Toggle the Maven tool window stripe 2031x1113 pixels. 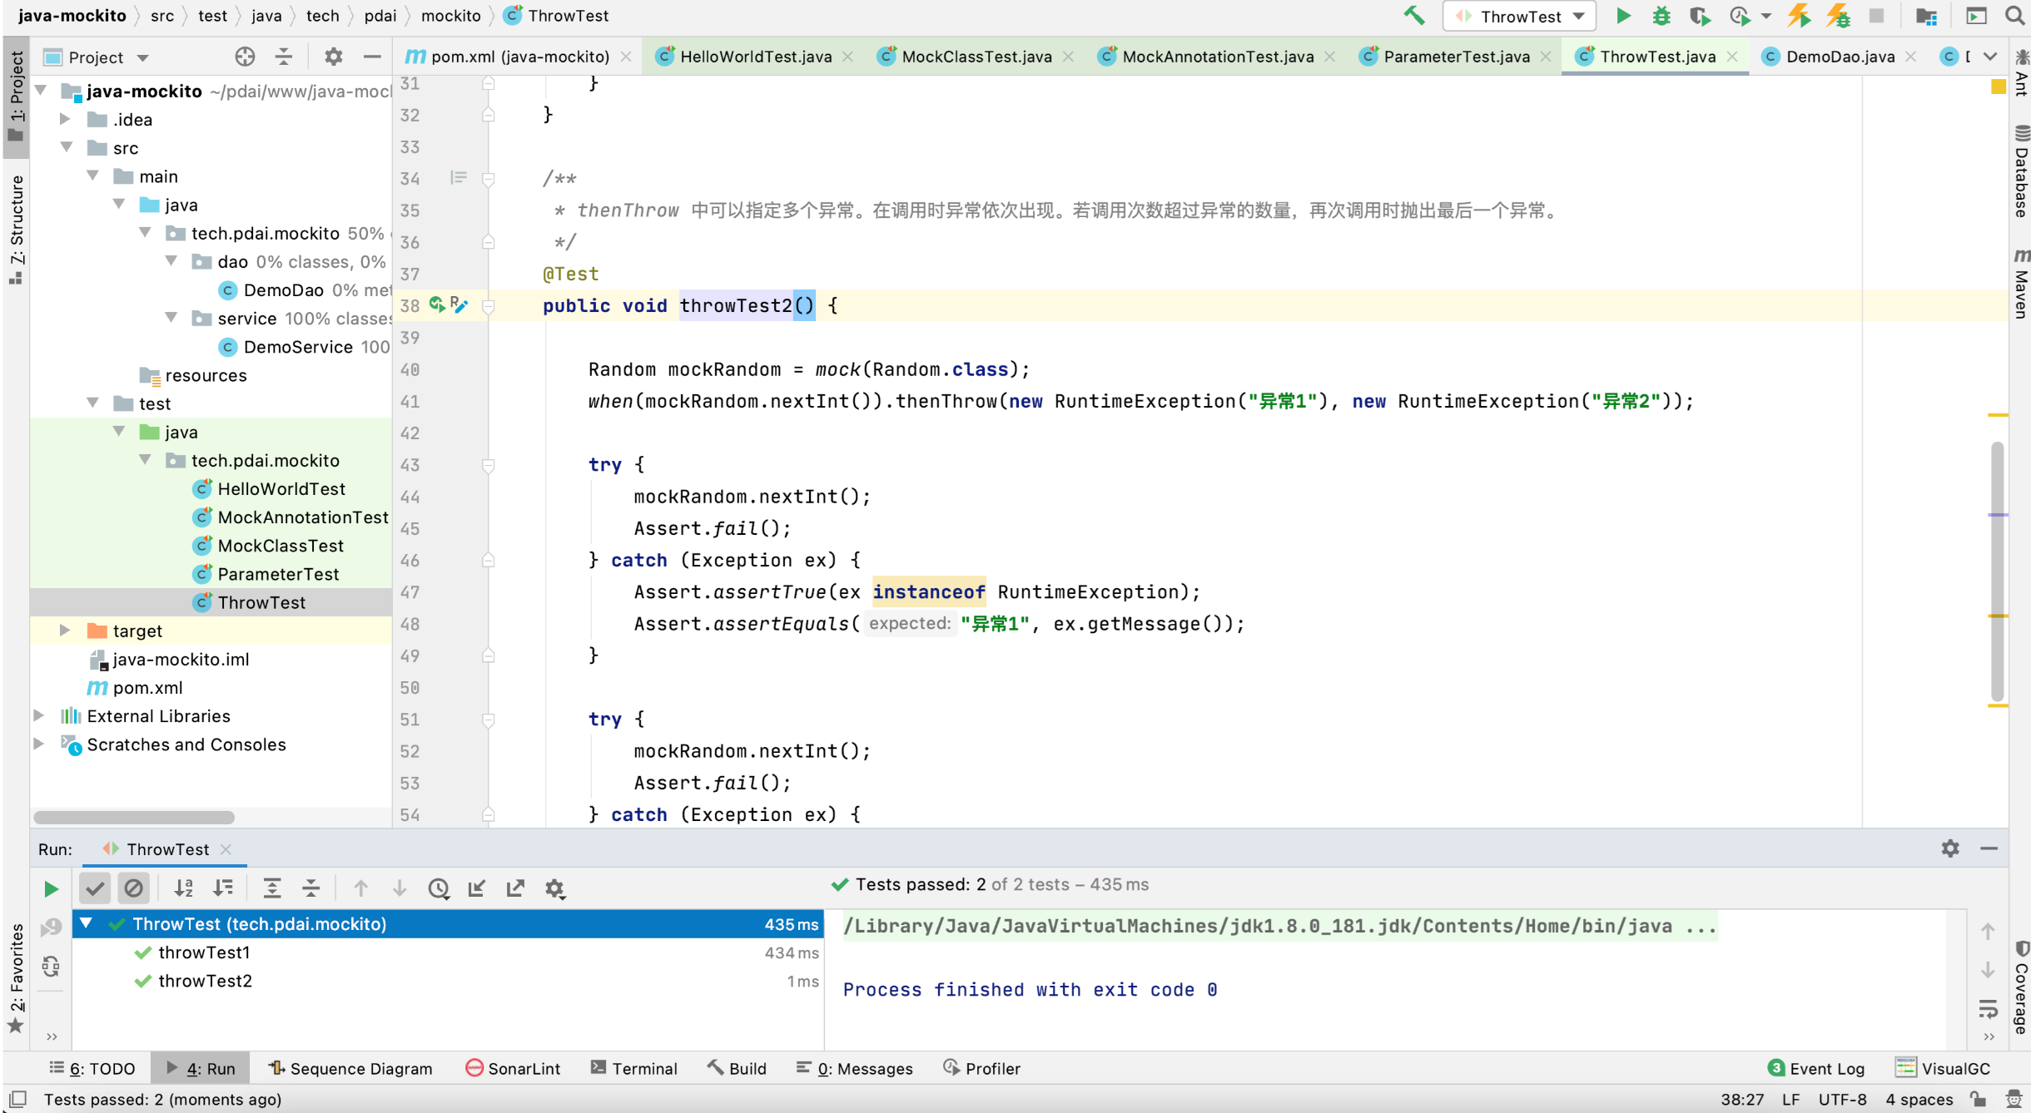pos(2021,283)
